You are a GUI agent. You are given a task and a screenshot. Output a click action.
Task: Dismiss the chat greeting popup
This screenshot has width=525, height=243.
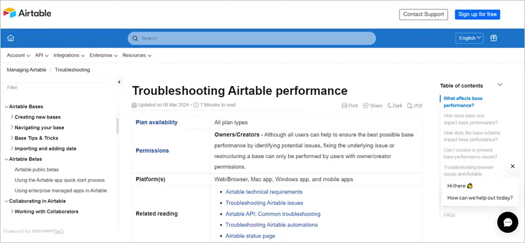(512, 166)
